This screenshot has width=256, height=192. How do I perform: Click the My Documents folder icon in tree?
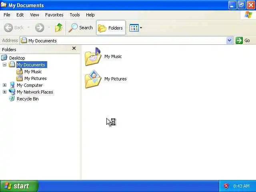point(12,64)
